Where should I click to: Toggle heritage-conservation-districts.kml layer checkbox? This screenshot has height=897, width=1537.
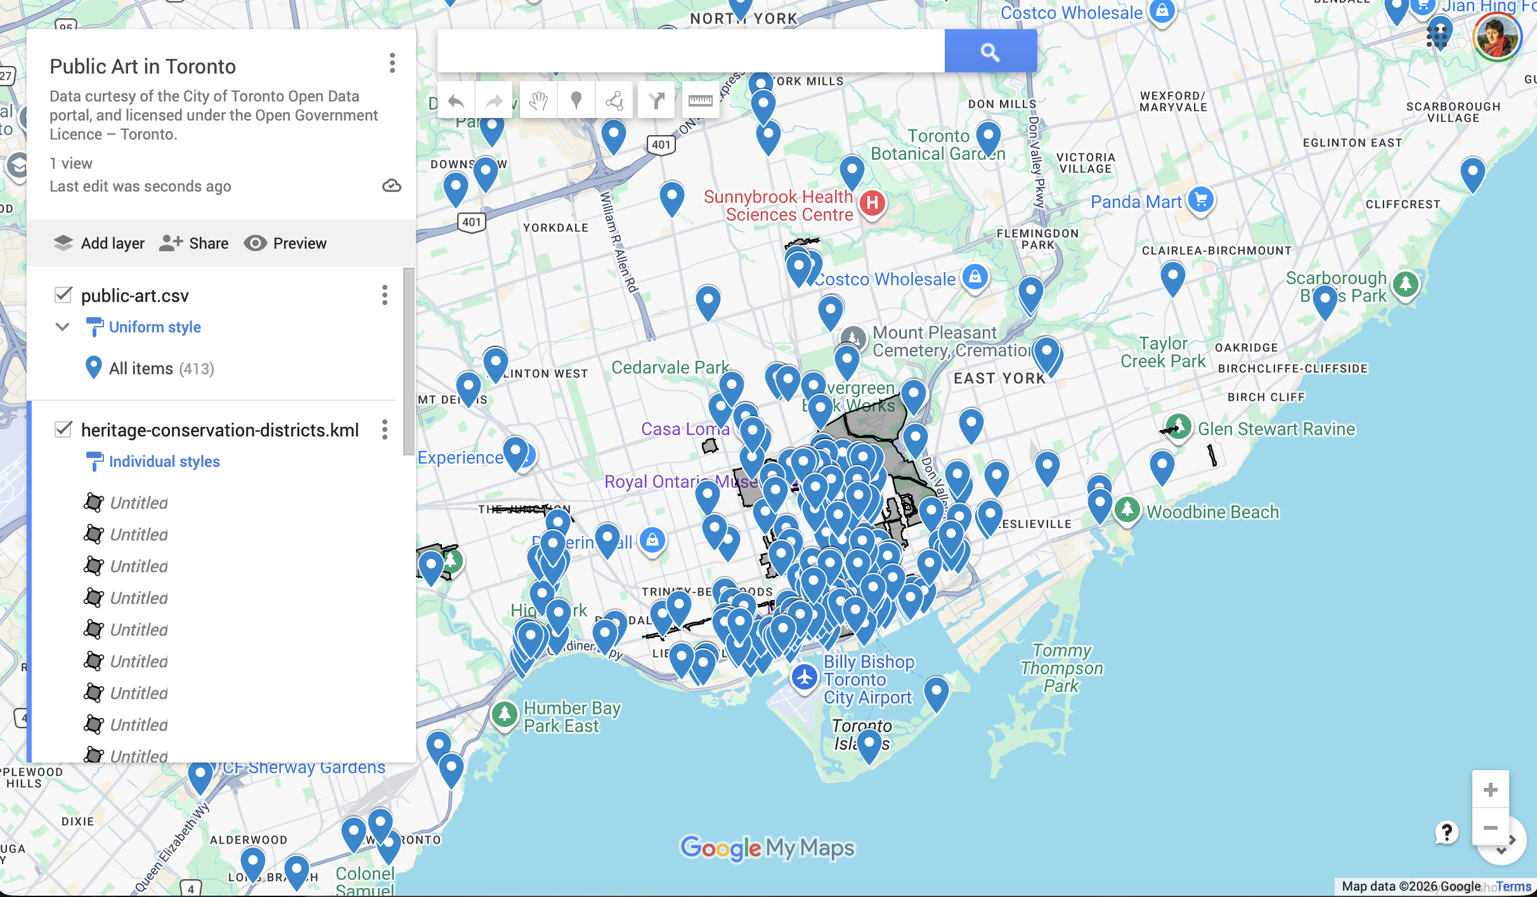63,429
